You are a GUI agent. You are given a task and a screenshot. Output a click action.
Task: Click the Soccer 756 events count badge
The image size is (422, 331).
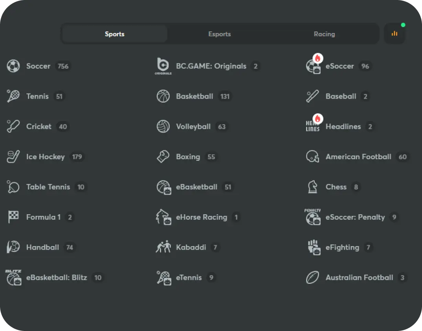[63, 66]
